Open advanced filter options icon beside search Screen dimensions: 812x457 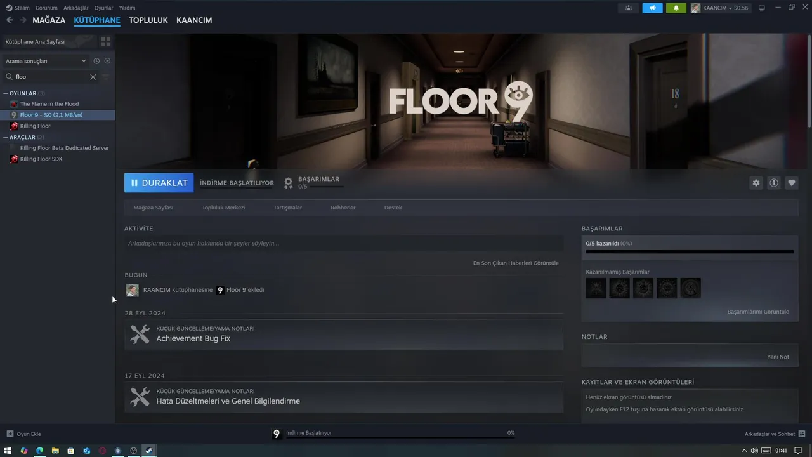[106, 77]
